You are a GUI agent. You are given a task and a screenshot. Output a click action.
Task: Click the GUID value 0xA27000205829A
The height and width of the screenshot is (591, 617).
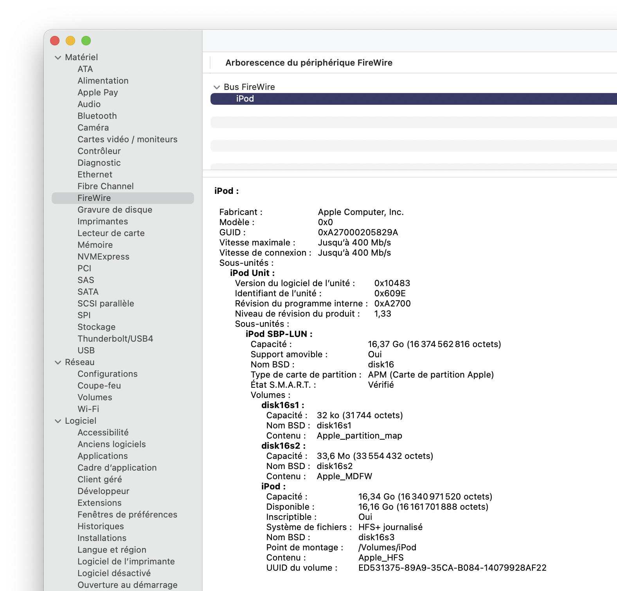tap(358, 233)
